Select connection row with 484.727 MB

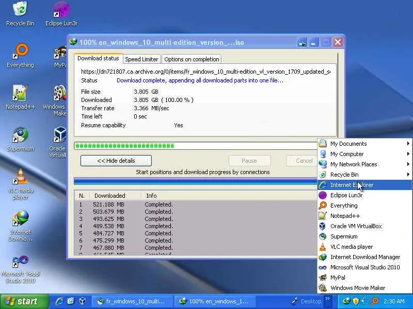click(196, 233)
